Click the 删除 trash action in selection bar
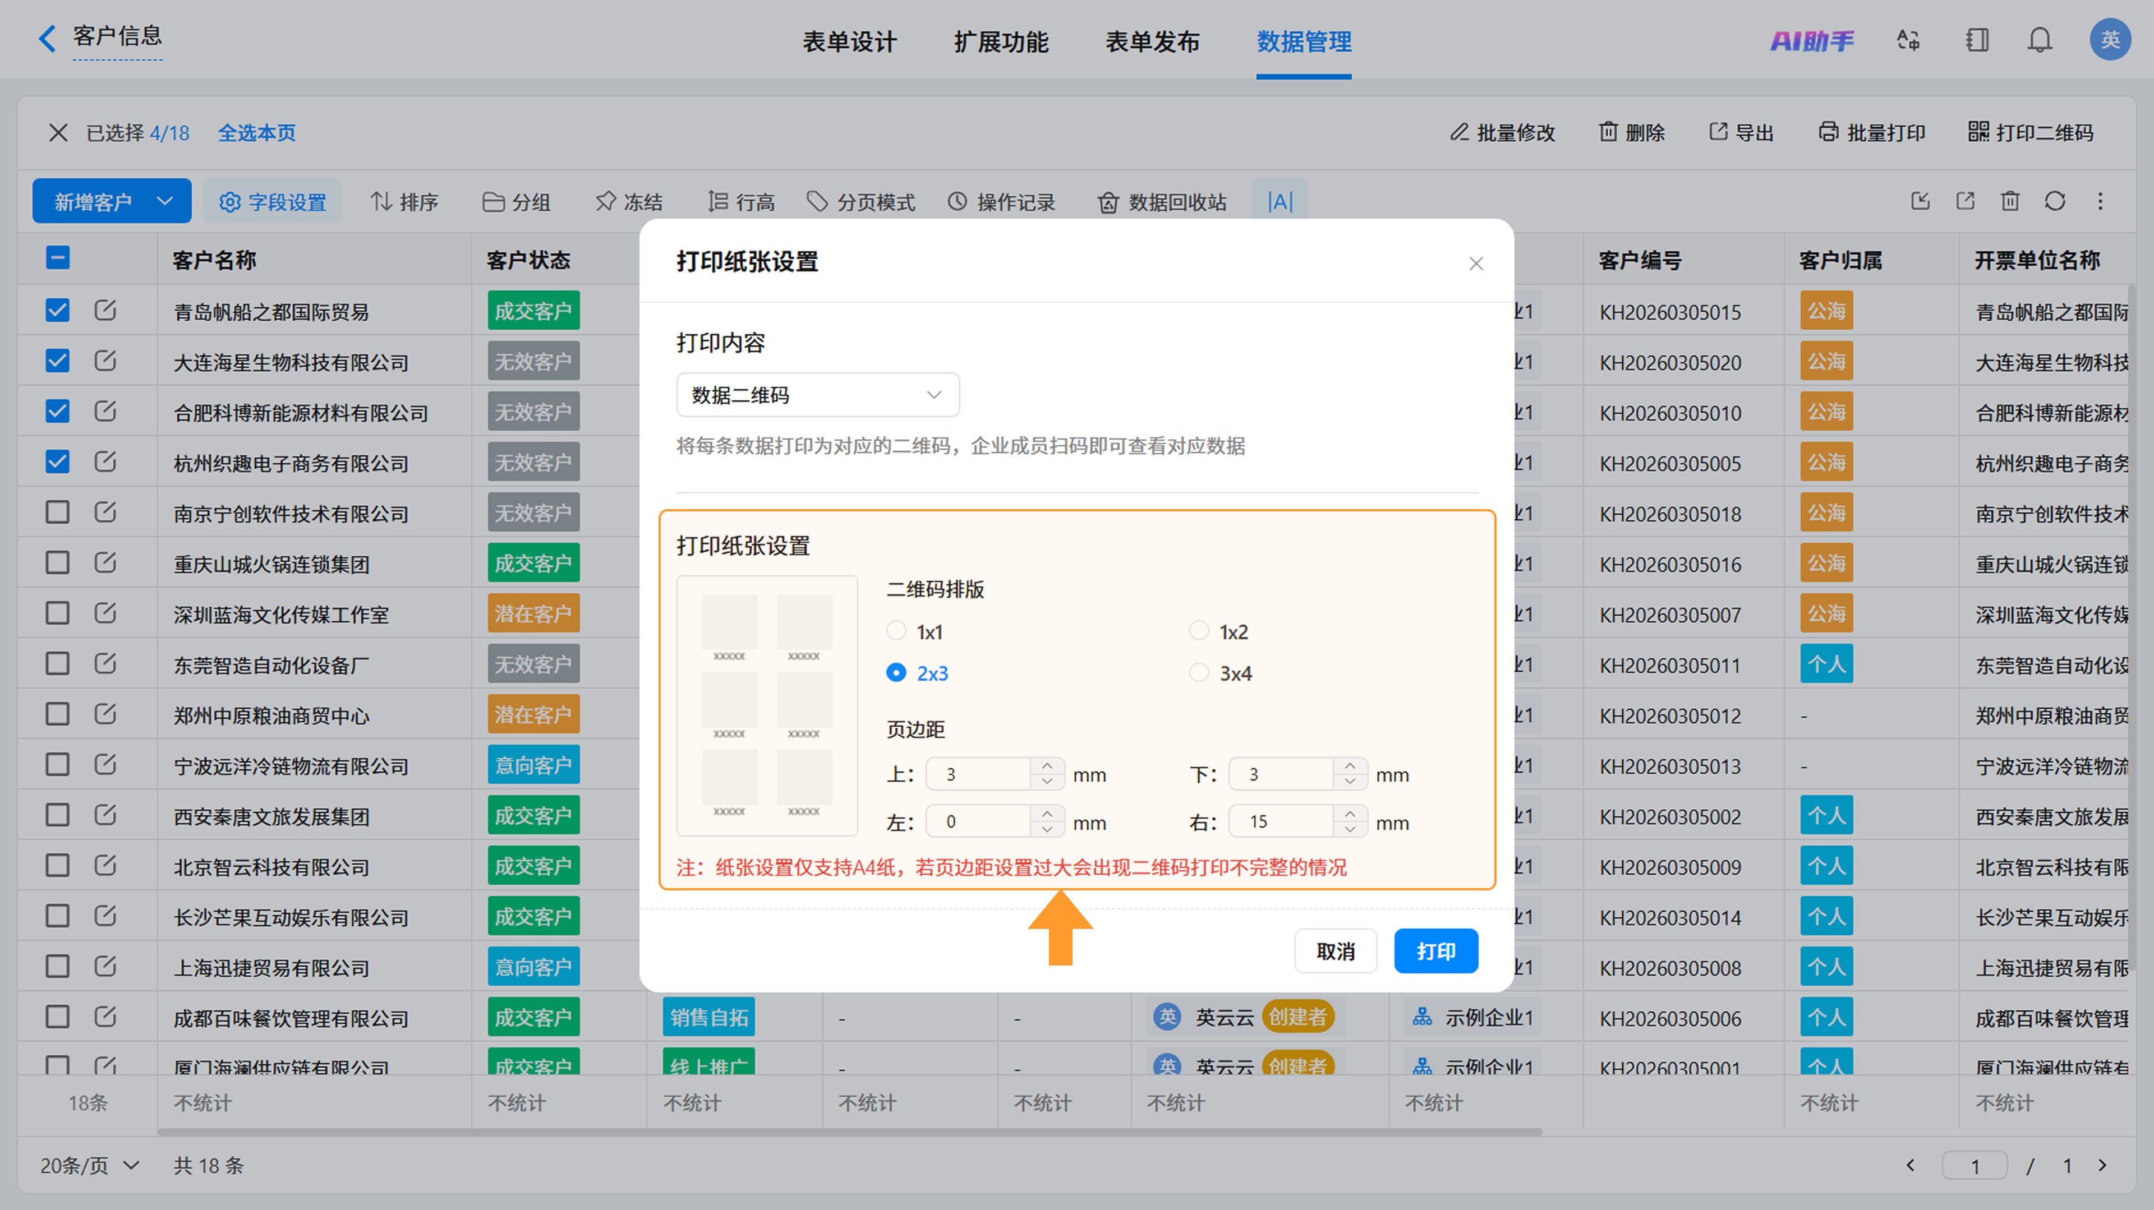Screen dimensions: 2154x1210 click(1631, 133)
